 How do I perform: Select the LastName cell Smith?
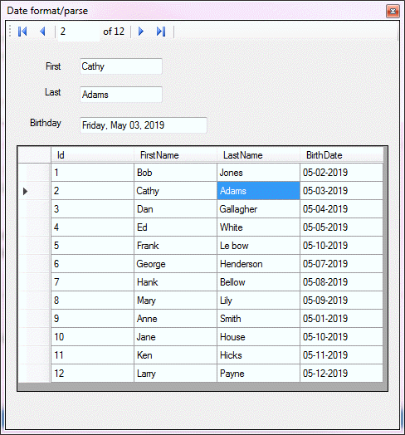(258, 319)
